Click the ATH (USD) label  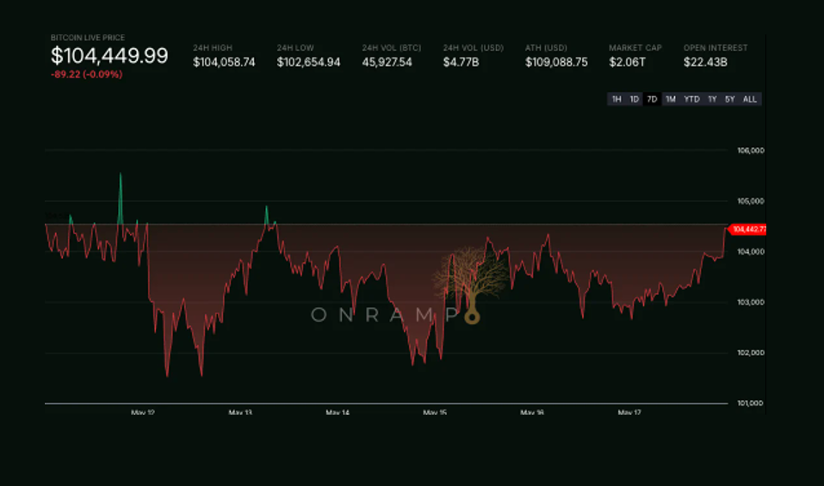click(546, 48)
